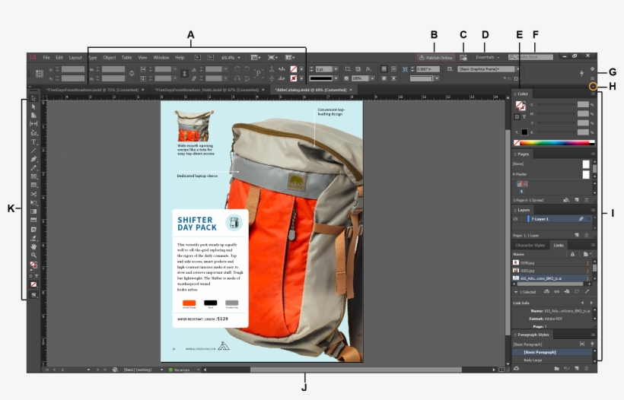This screenshot has height=400, width=624.
Task: Click the relink chain icon in Links
Action: 556,292
